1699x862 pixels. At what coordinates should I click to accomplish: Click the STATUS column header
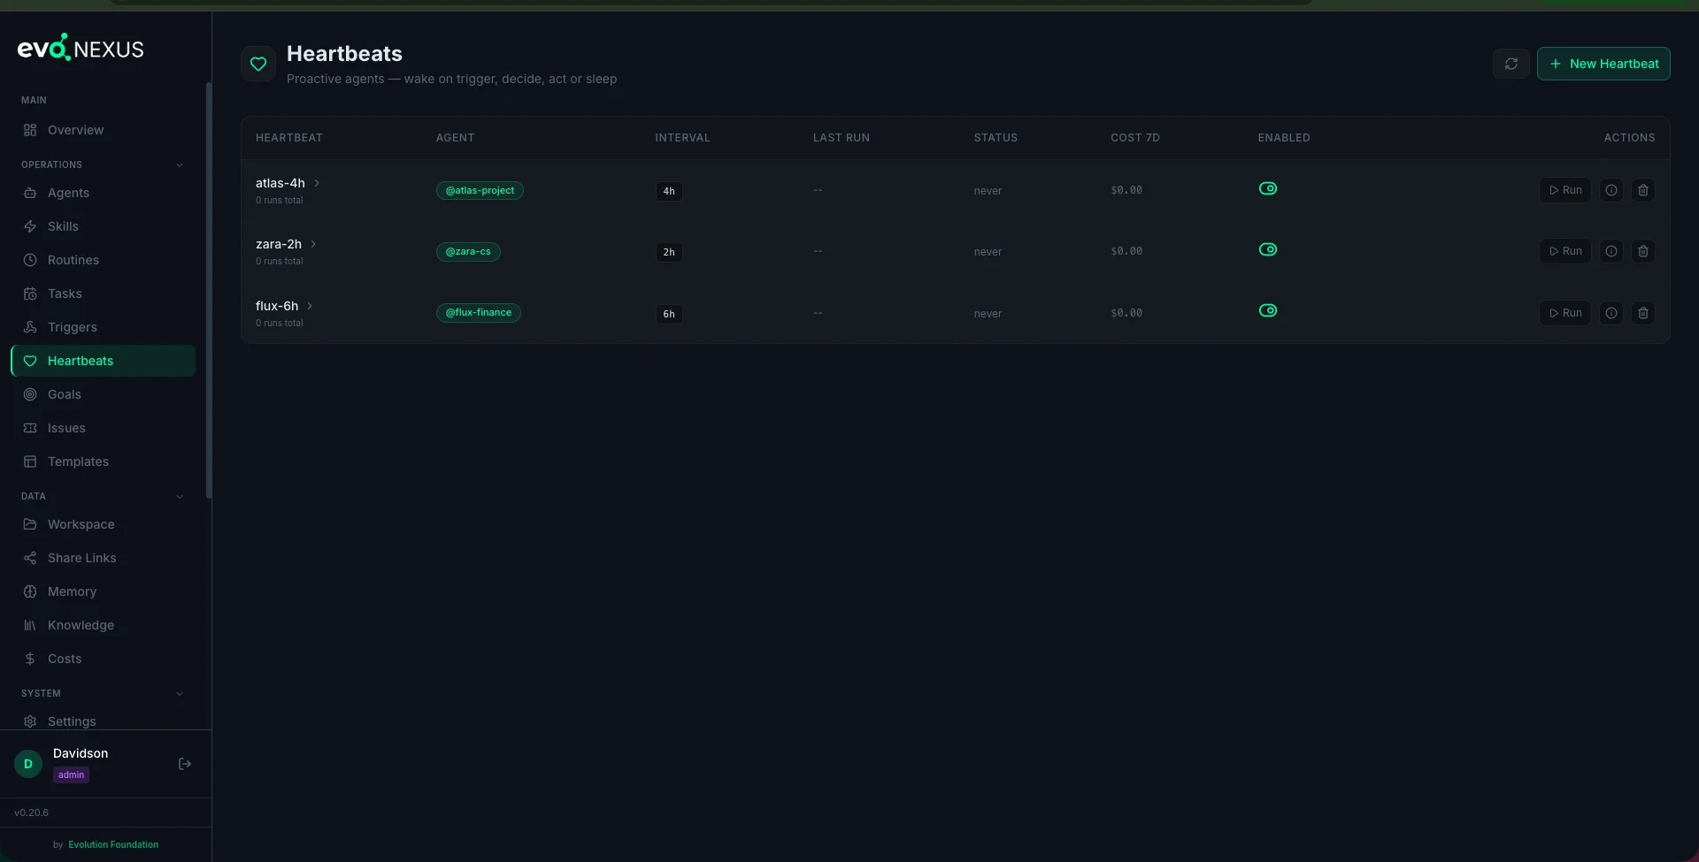996,138
